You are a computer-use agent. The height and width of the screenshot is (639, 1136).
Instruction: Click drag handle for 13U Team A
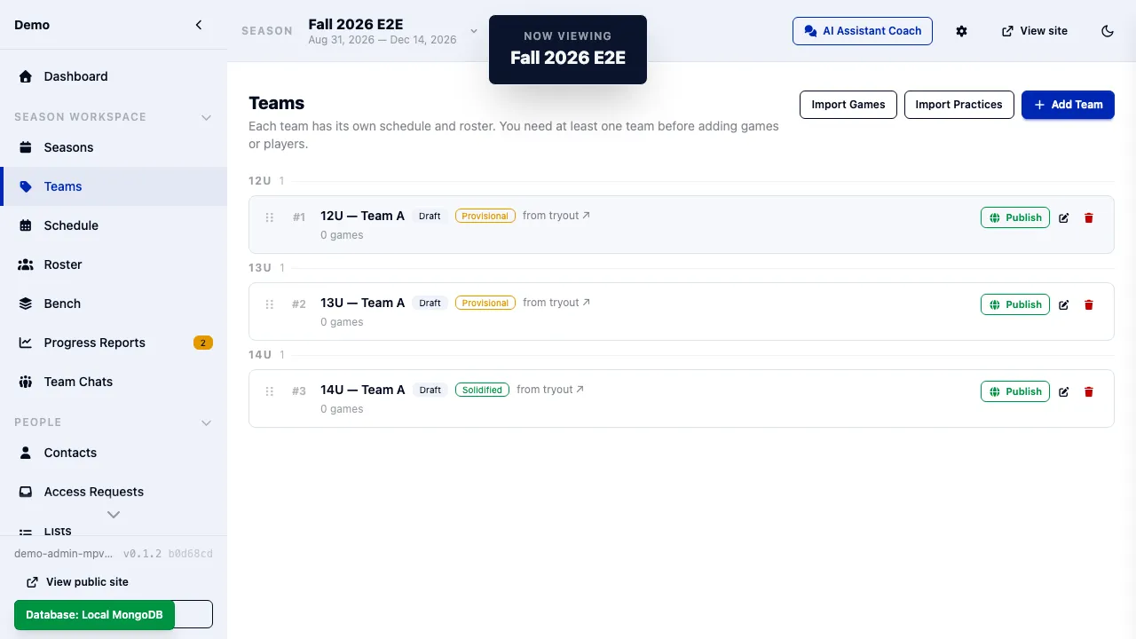270,304
